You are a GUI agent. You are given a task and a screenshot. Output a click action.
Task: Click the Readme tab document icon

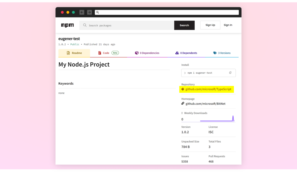tap(68, 53)
